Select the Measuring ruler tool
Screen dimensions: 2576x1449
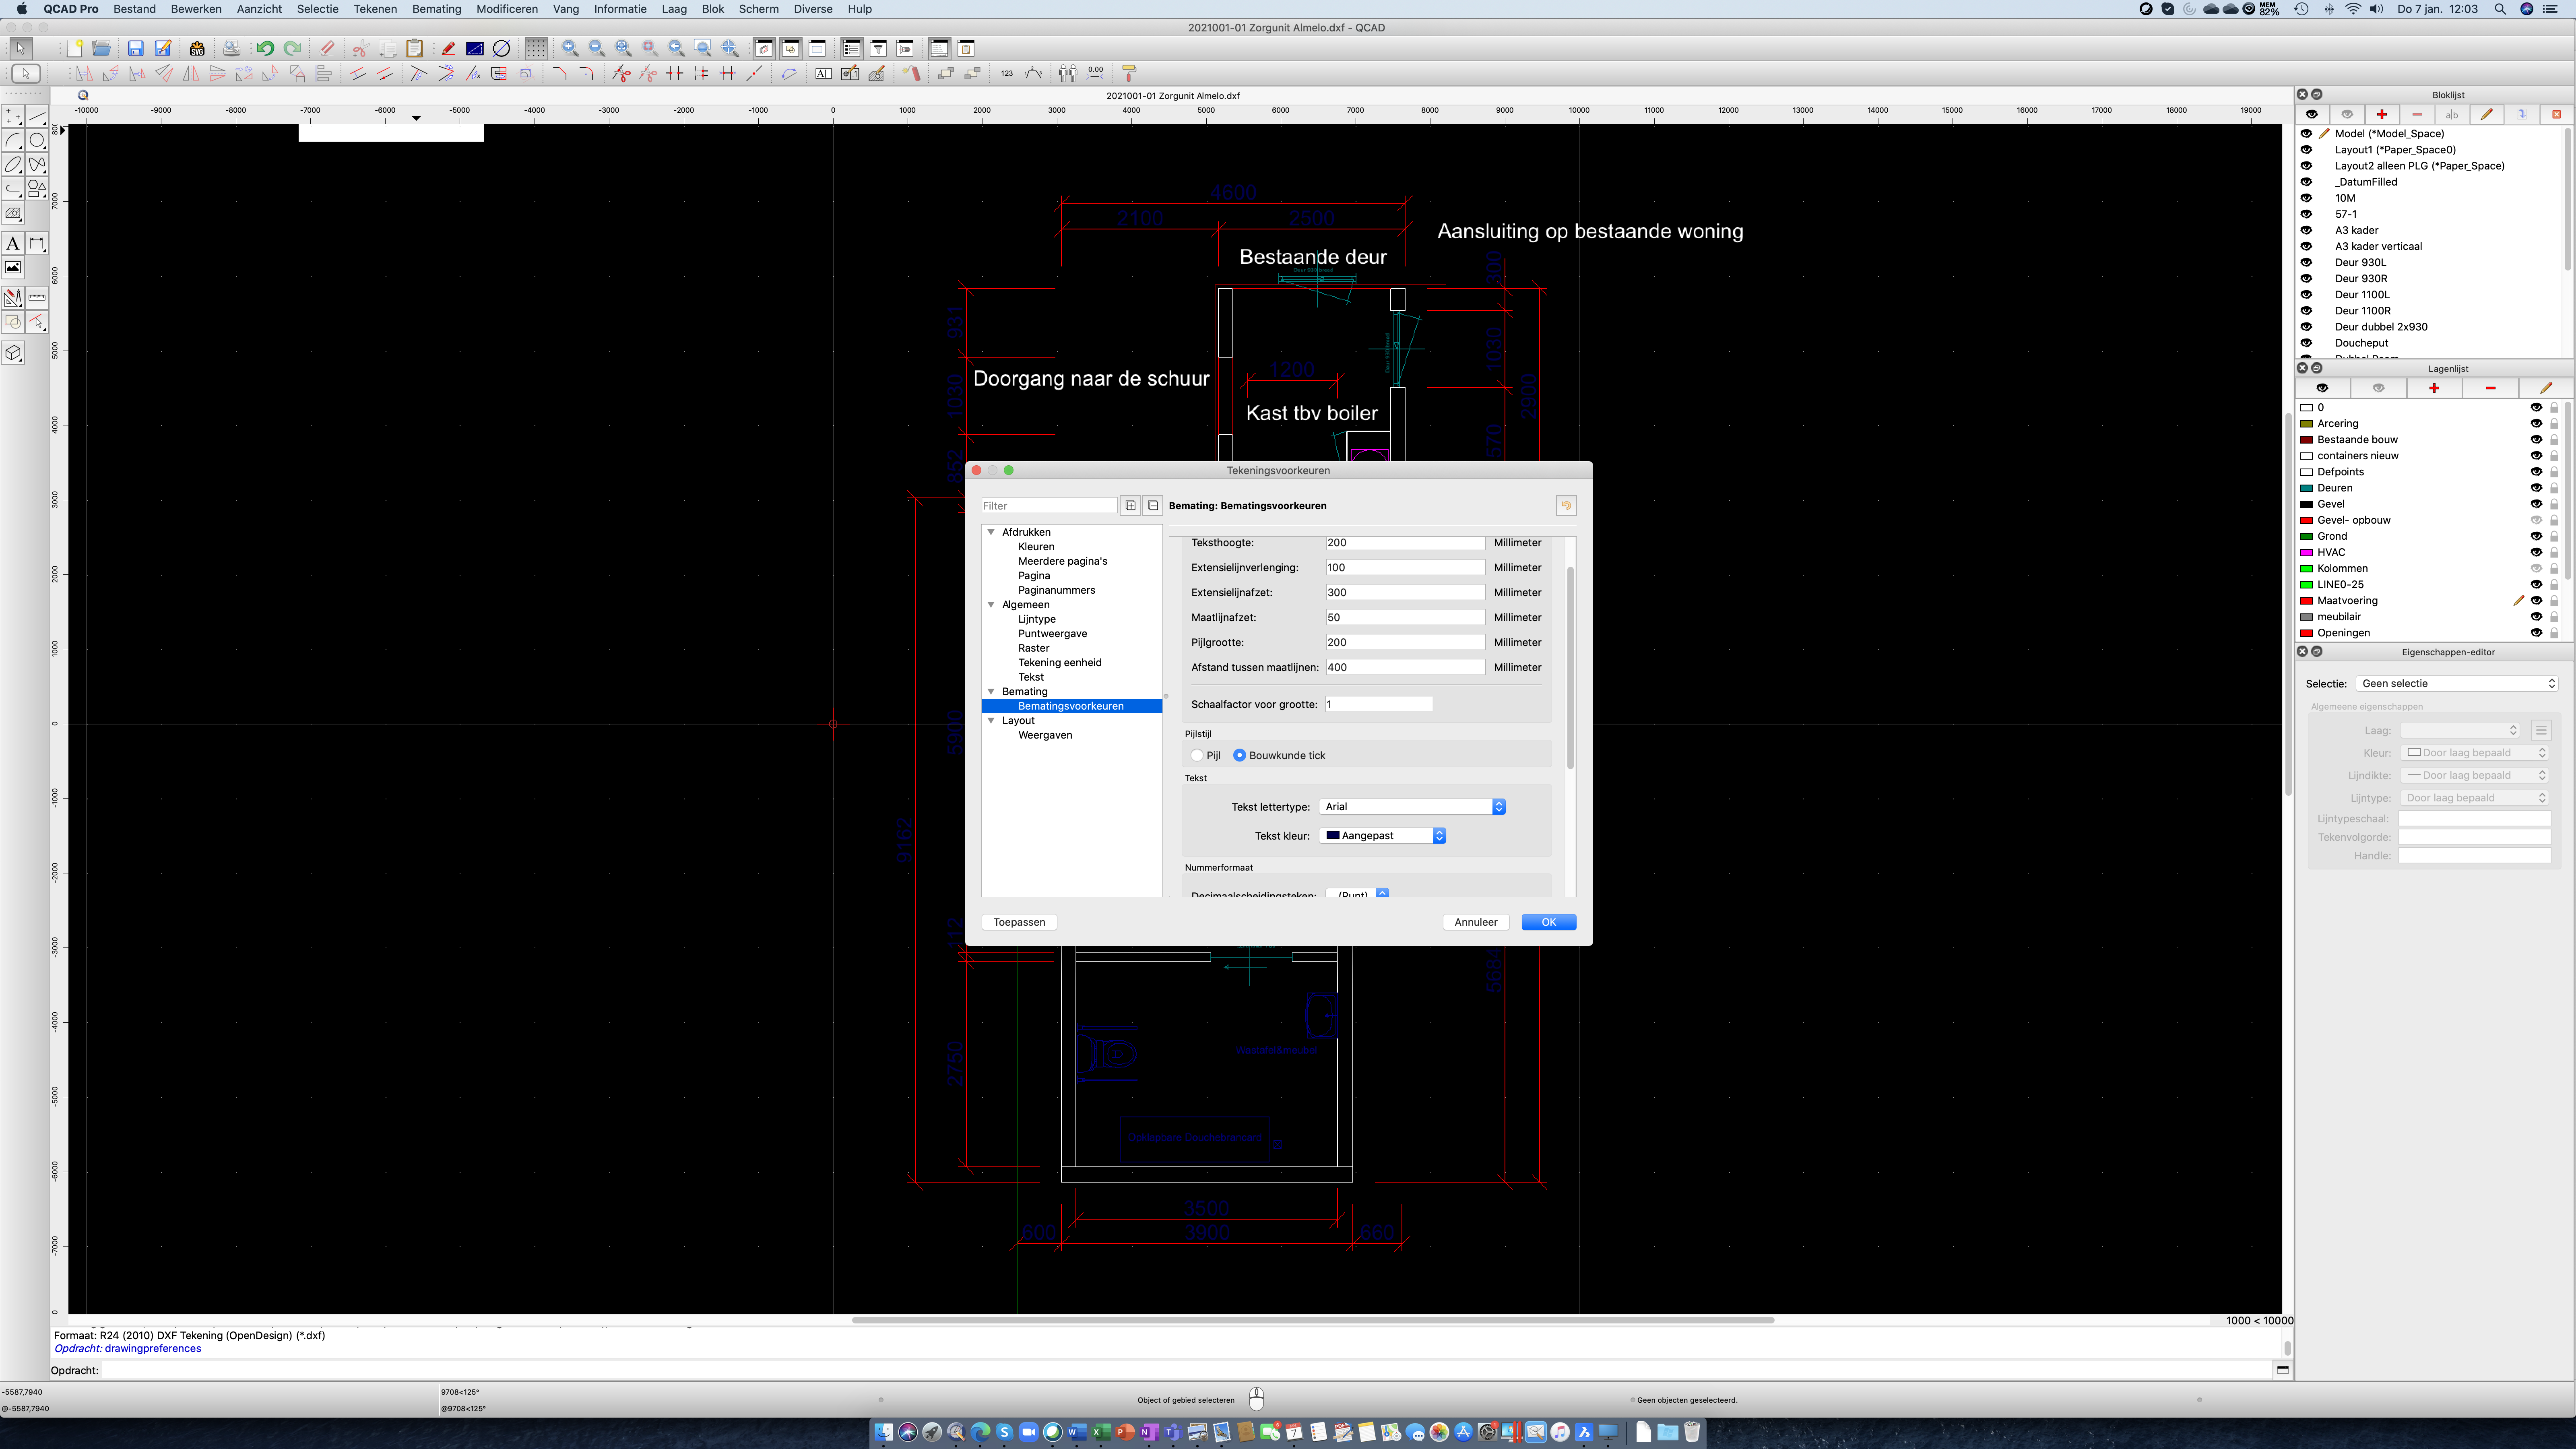click(x=37, y=298)
